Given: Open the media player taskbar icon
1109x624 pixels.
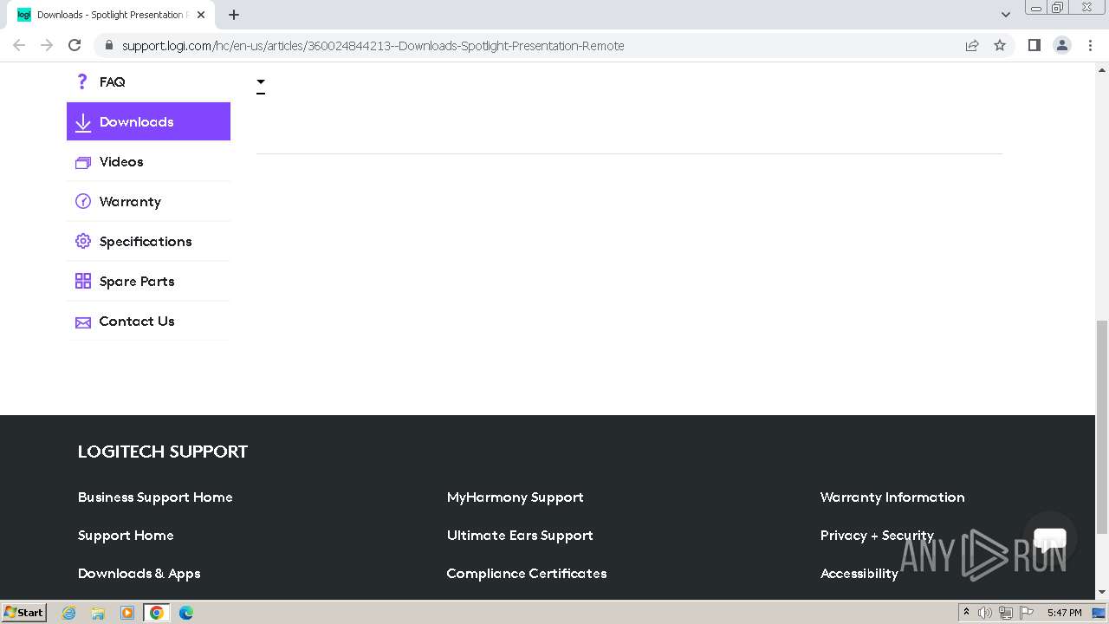Looking at the screenshot, I should (x=127, y=613).
